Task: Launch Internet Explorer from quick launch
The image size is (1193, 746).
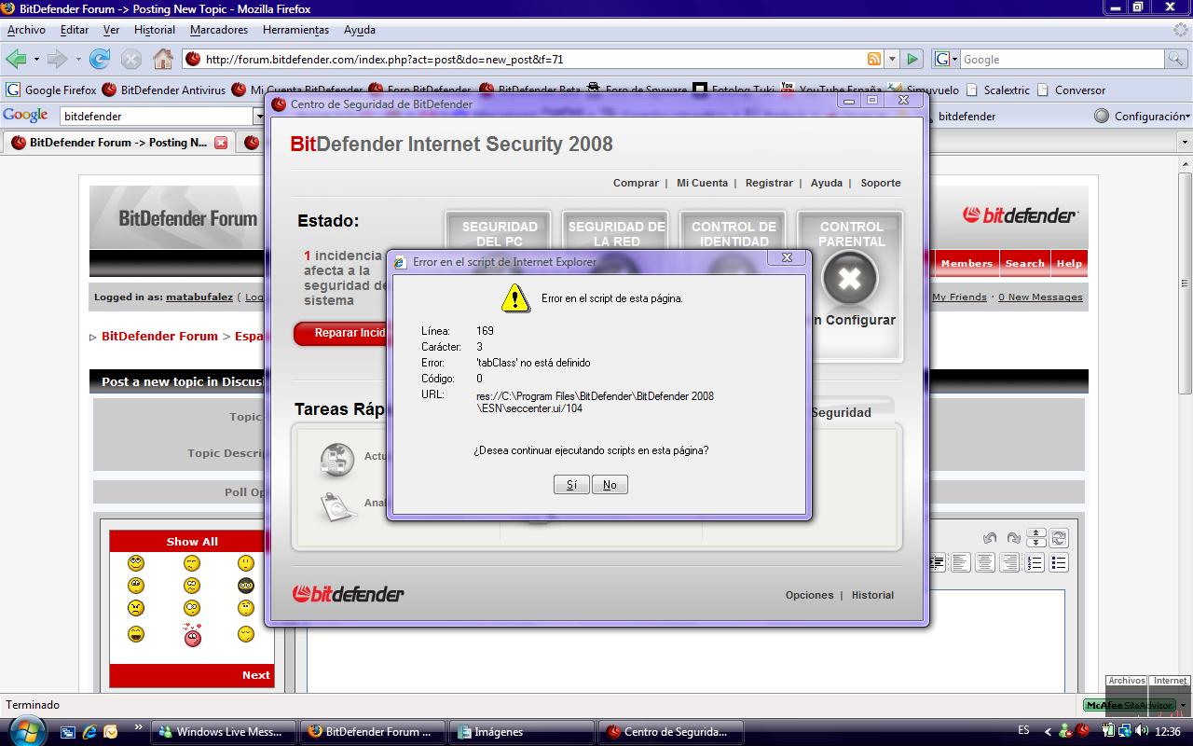Action: (89, 732)
